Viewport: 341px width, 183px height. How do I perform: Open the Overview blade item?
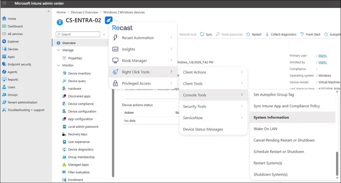point(80,43)
